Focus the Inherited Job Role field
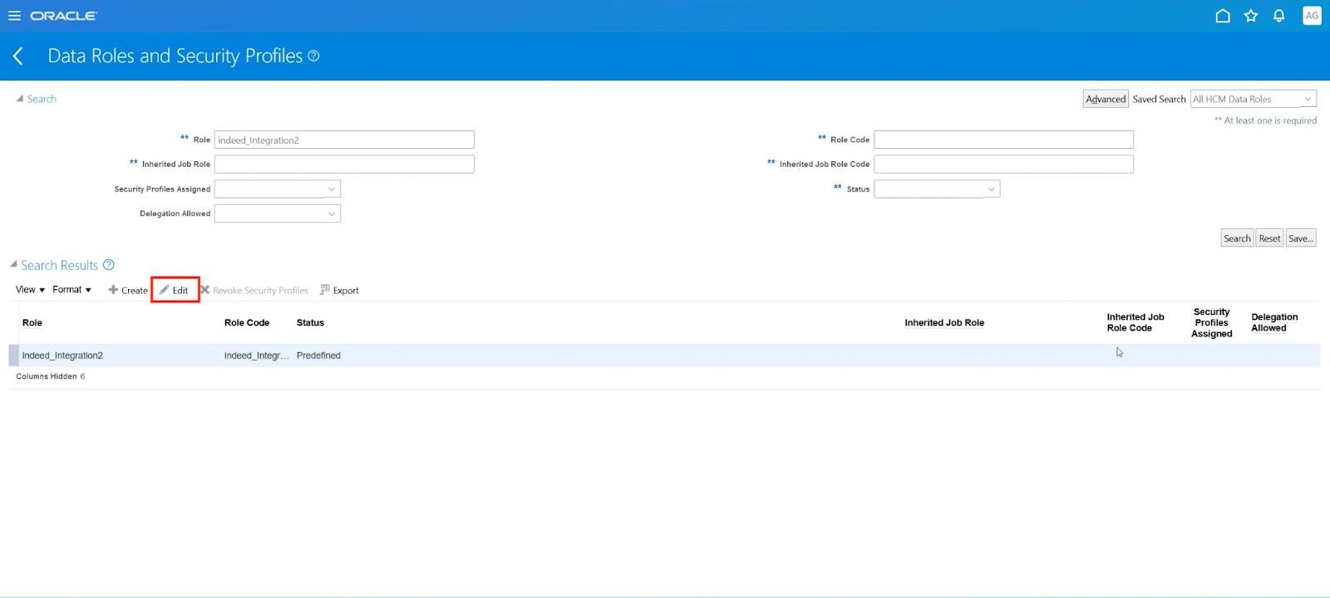Image resolution: width=1330 pixels, height=598 pixels. coord(344,164)
